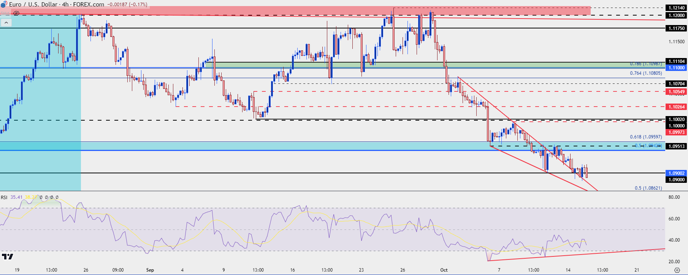
Task: Click the '14' date on the time axis
Action: 568,270
